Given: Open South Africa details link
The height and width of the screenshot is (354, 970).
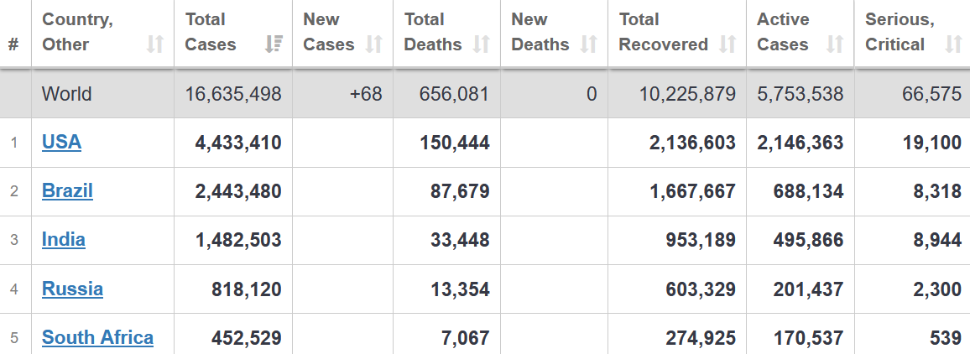Looking at the screenshot, I should pyautogui.click(x=97, y=337).
